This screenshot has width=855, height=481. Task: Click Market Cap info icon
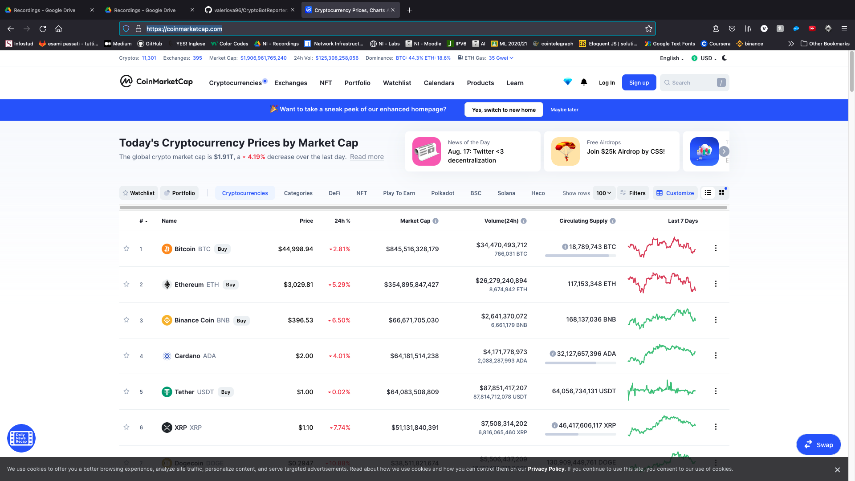tap(436, 221)
